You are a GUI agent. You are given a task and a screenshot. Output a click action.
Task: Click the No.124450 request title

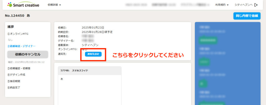point(17,16)
